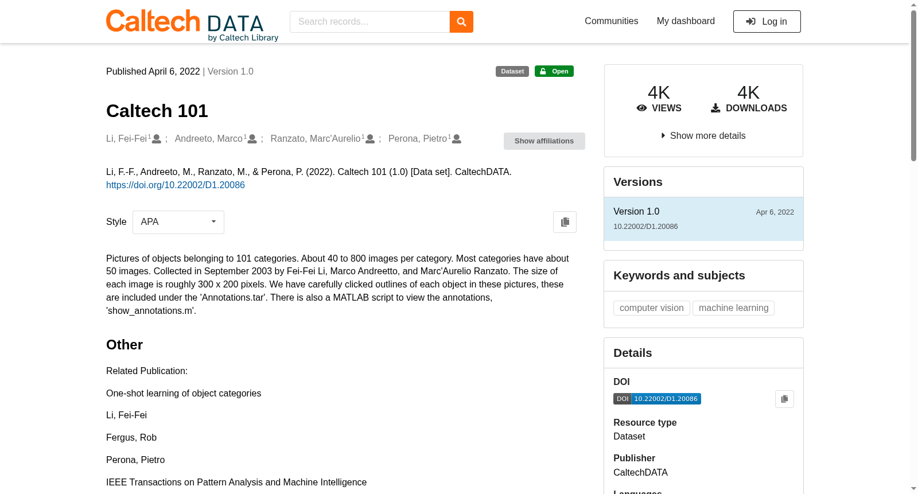Click the DOI badge 10.22002/D1.20086
The width and height of the screenshot is (918, 494).
click(x=657, y=399)
